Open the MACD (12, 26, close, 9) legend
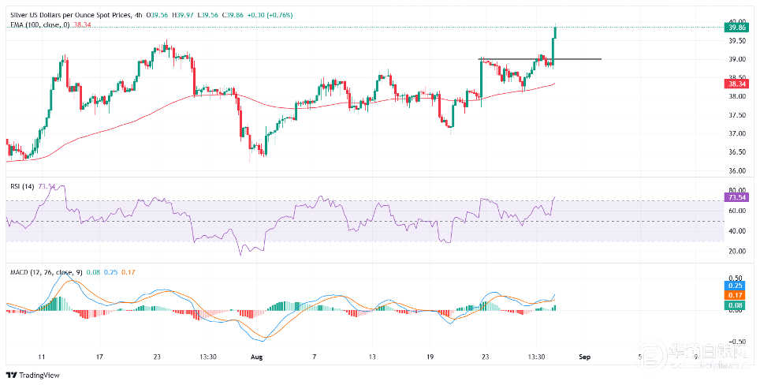760x385 pixels. point(47,272)
